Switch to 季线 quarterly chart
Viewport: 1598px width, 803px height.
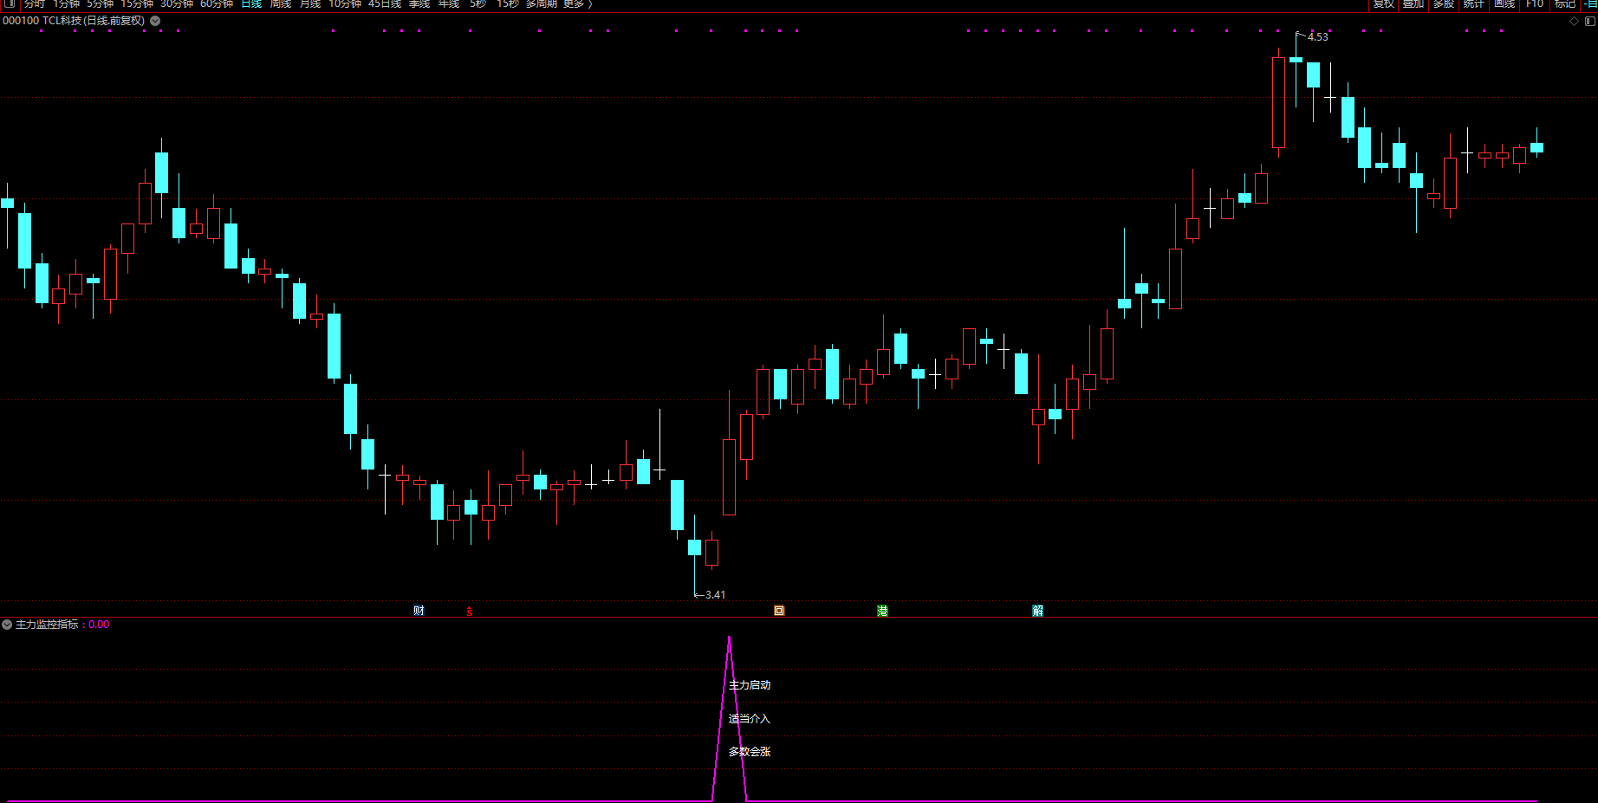419,3
